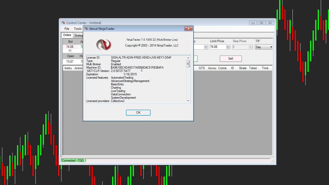Click the NinjaTrader logo in About dialog
Screen dimensions: 329x185
point(104,45)
